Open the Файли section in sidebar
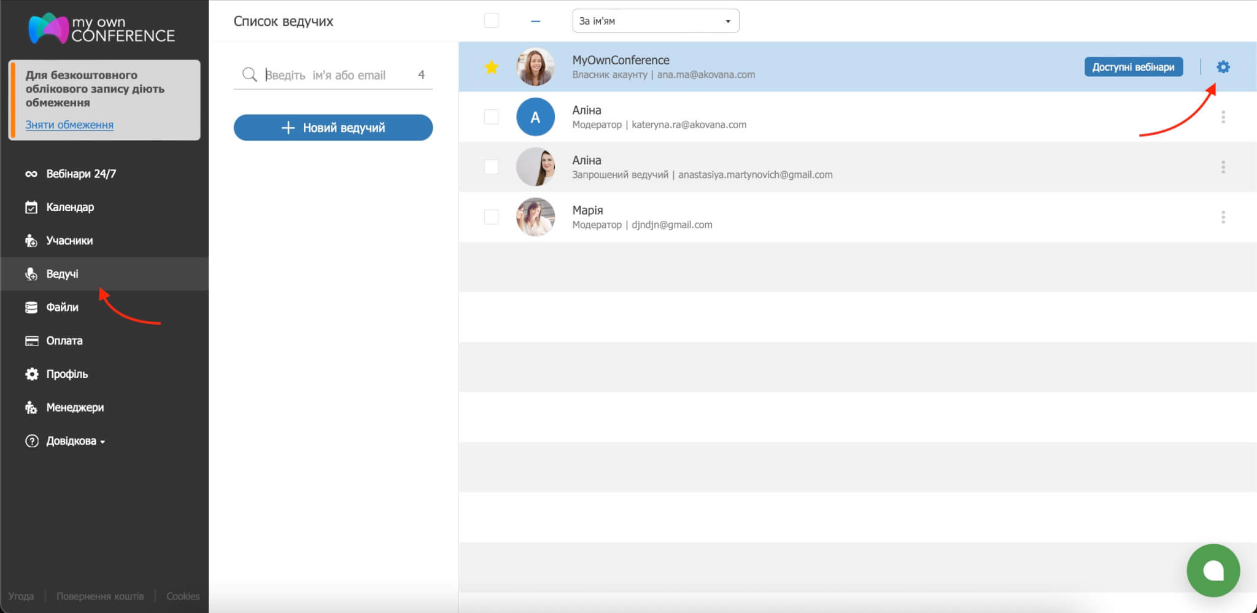Screen dimensions: 1257x613 click(x=62, y=307)
